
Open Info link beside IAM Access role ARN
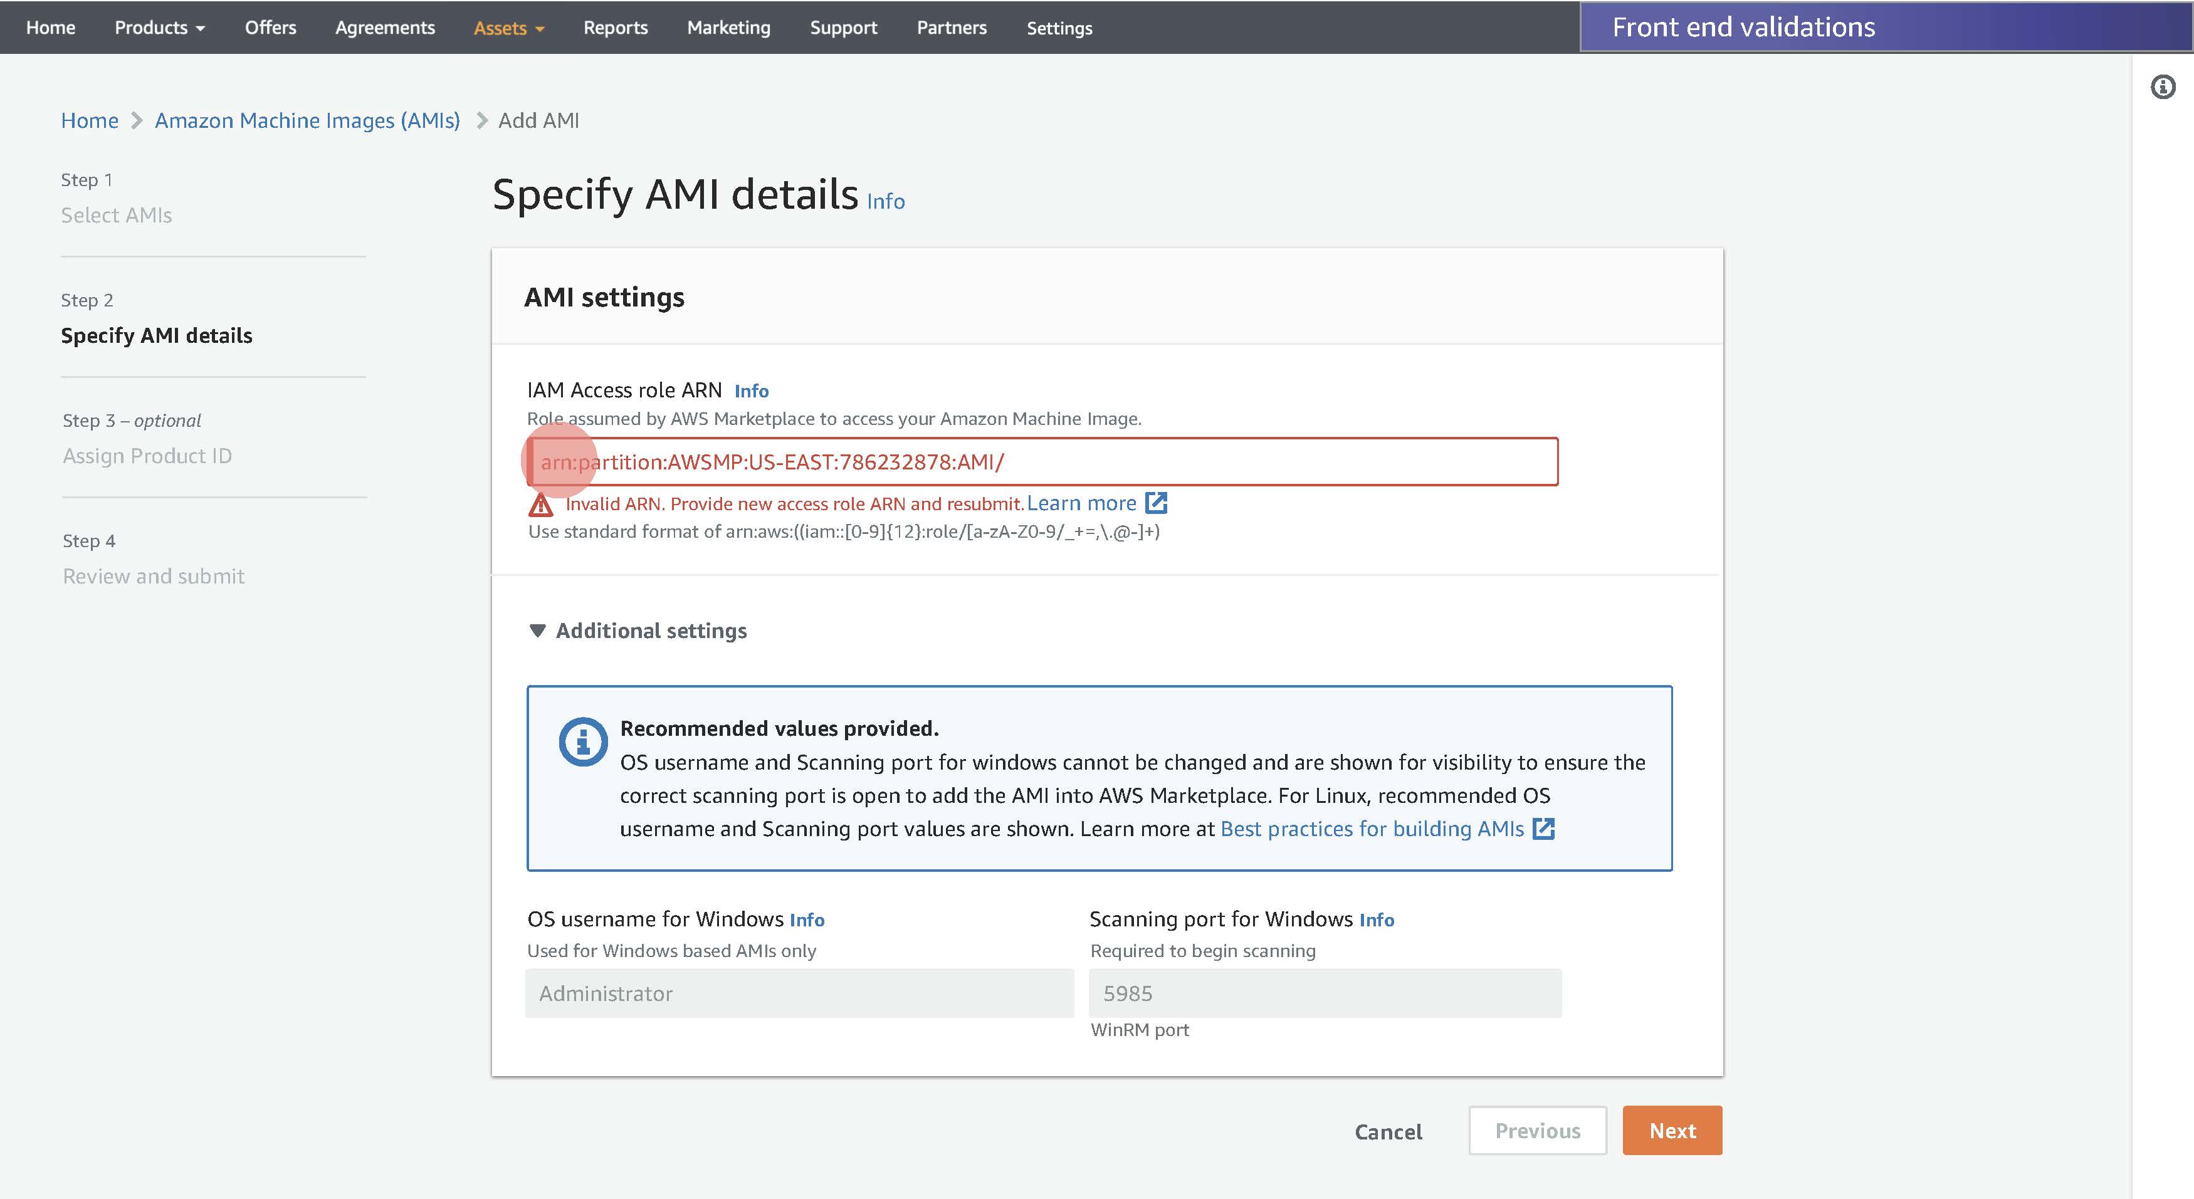(751, 391)
